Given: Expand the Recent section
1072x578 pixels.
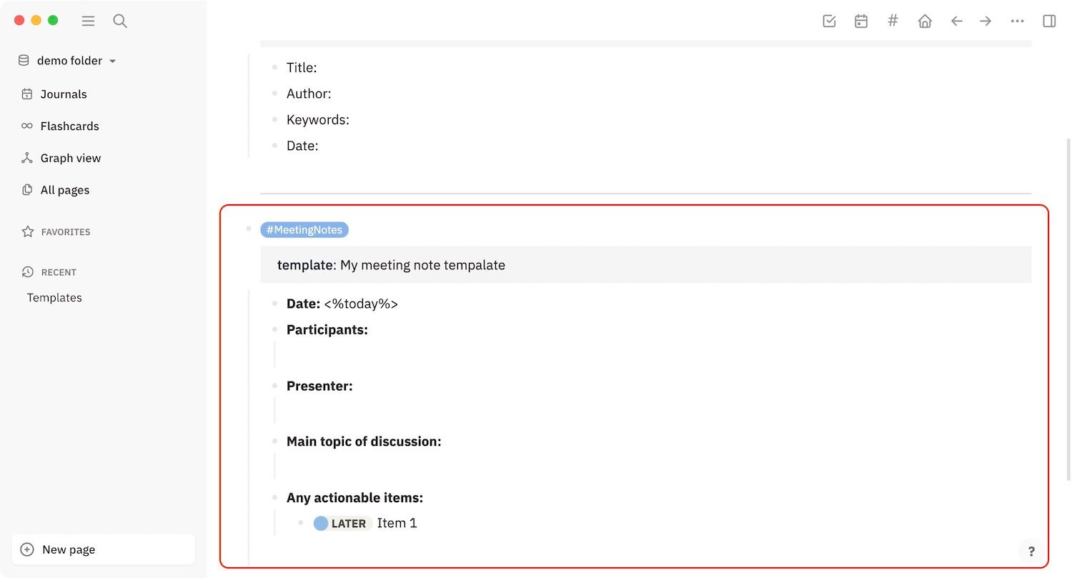Looking at the screenshot, I should click(x=59, y=272).
